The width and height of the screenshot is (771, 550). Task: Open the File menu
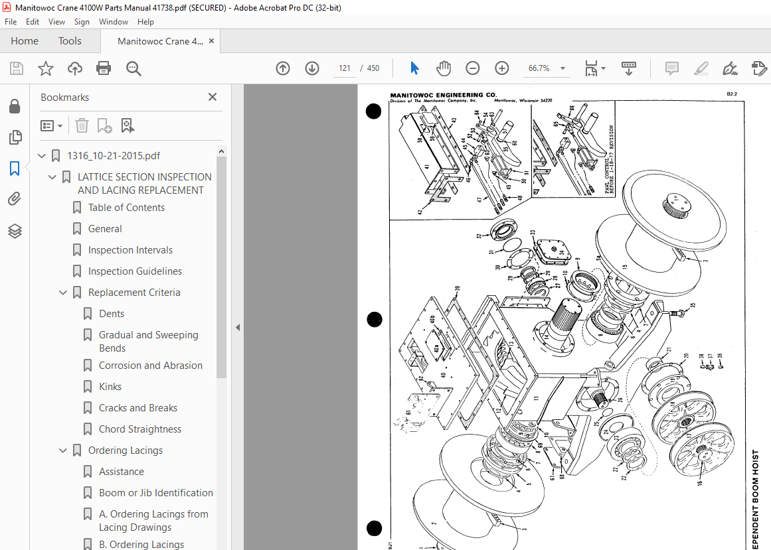11,22
